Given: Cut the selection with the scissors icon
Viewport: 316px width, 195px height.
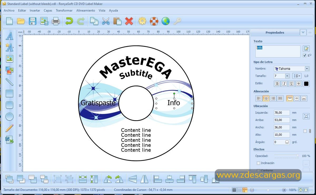Looking at the screenshot, I should [x=106, y=21].
